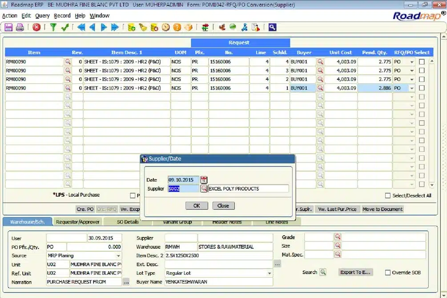
Task: Click the Search magnifier icon near Export
Action: [x=323, y=272]
